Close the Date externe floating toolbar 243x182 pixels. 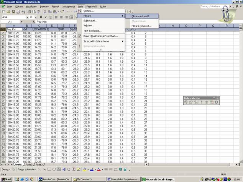point(217,98)
